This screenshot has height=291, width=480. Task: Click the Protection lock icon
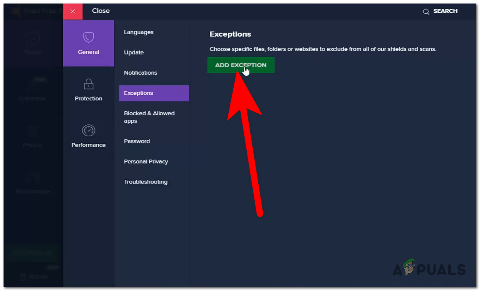tap(88, 84)
